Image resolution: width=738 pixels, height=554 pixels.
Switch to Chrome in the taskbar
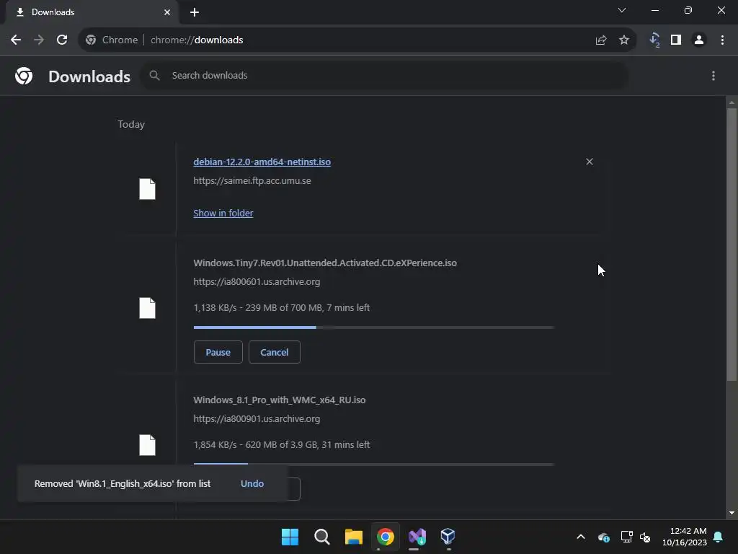386,537
